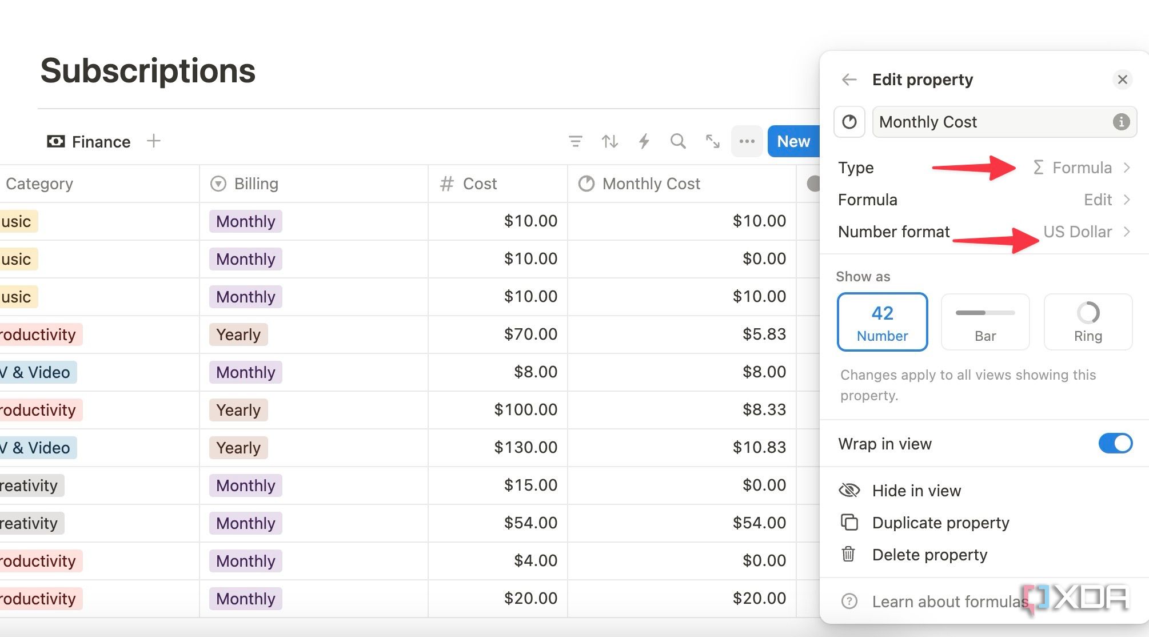The image size is (1149, 637).
Task: Select the sort icon in the toolbar
Action: 610,141
